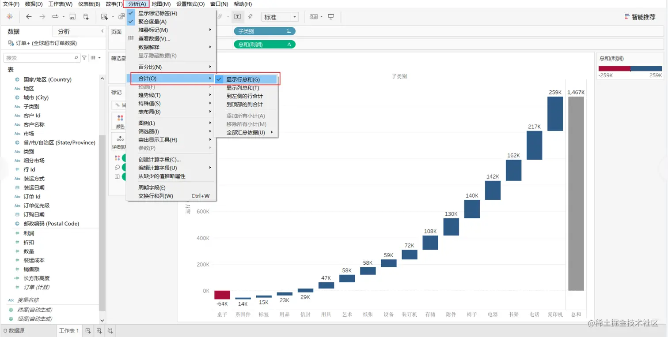The height and width of the screenshot is (337, 668).
Task: Choose 交换行和列(W) menu entry
Action: coord(171,196)
